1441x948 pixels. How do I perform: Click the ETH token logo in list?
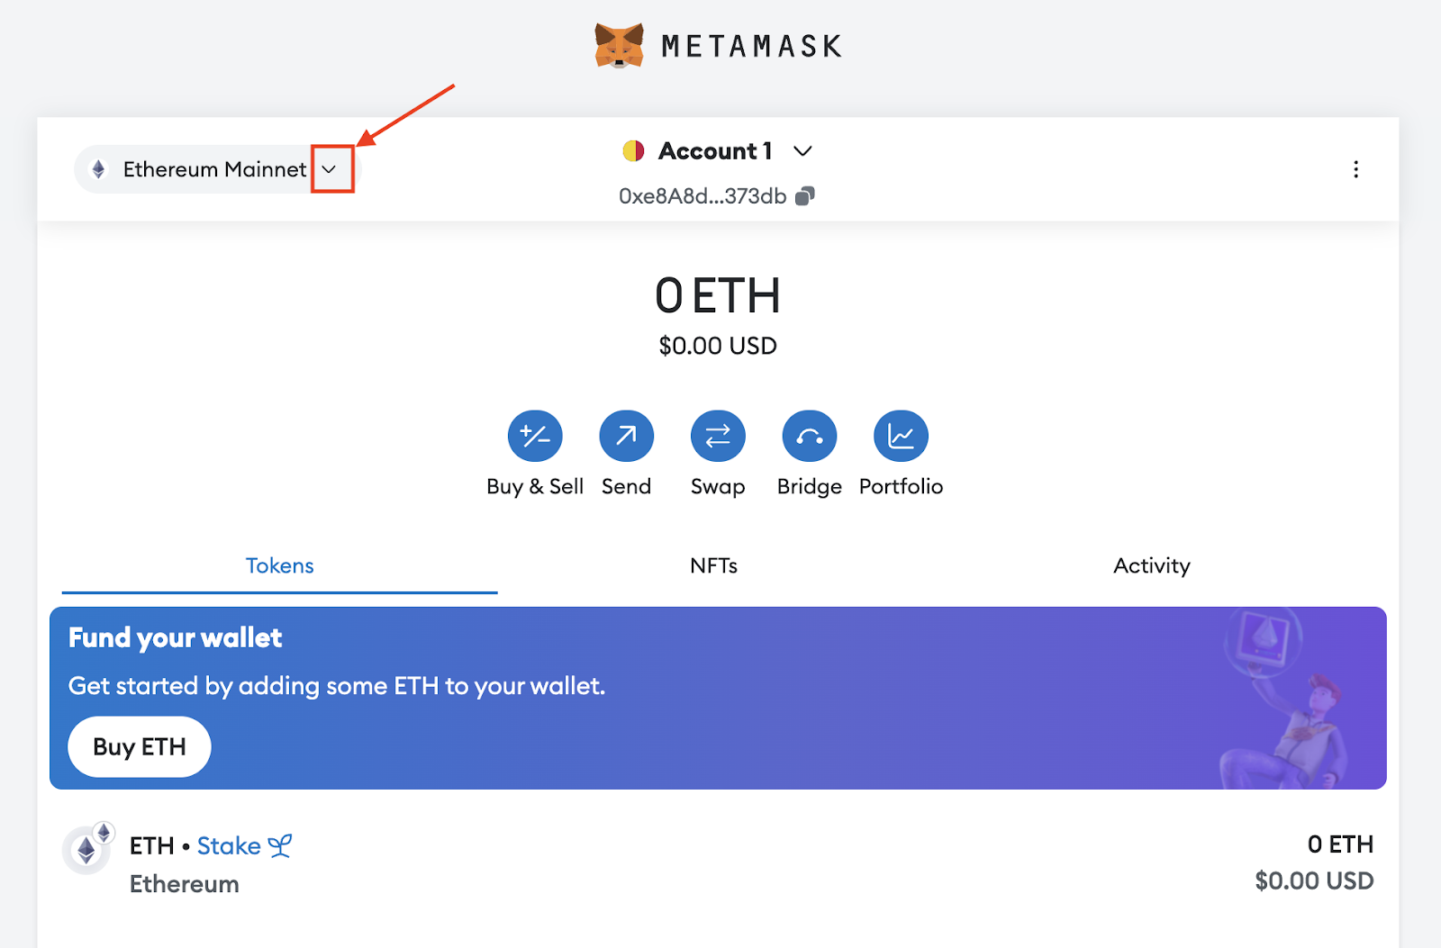click(x=87, y=849)
